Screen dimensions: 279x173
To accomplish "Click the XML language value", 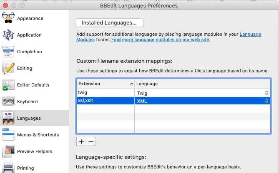I will [142, 101].
